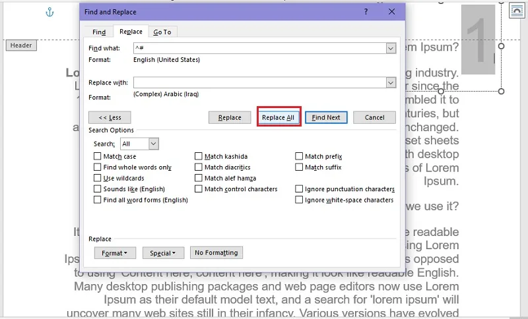
Task: Click the text box's bottom-middle handle
Action: point(441,91)
